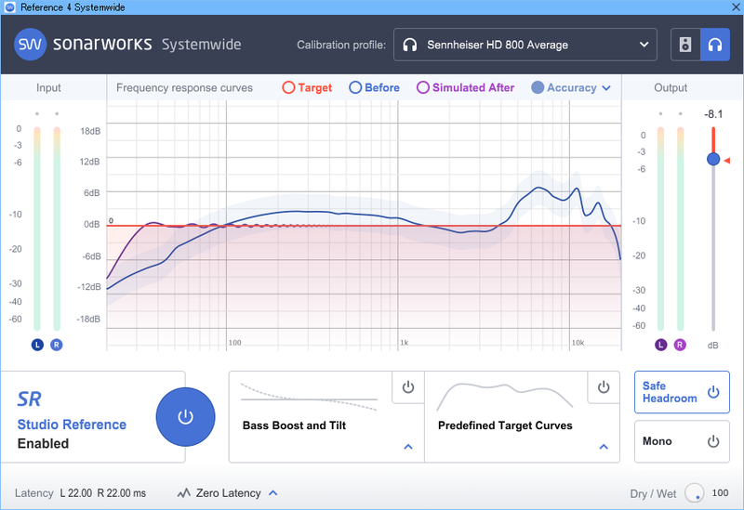Click the output right channel R badge
Screen dimensions: 744x510
point(680,345)
